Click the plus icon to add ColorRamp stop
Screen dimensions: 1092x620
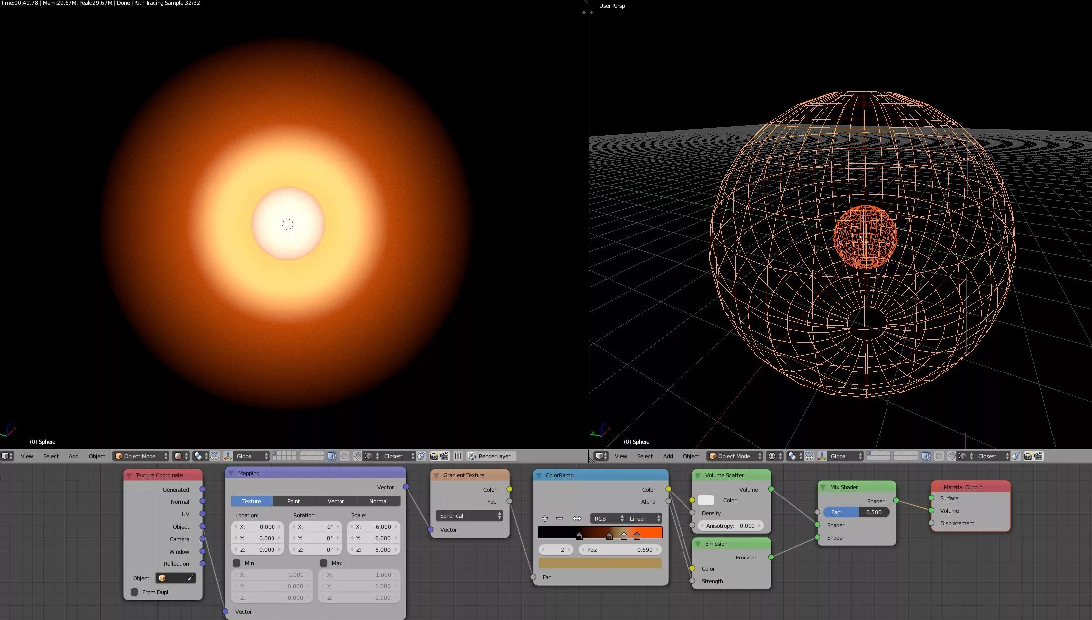[x=545, y=518]
